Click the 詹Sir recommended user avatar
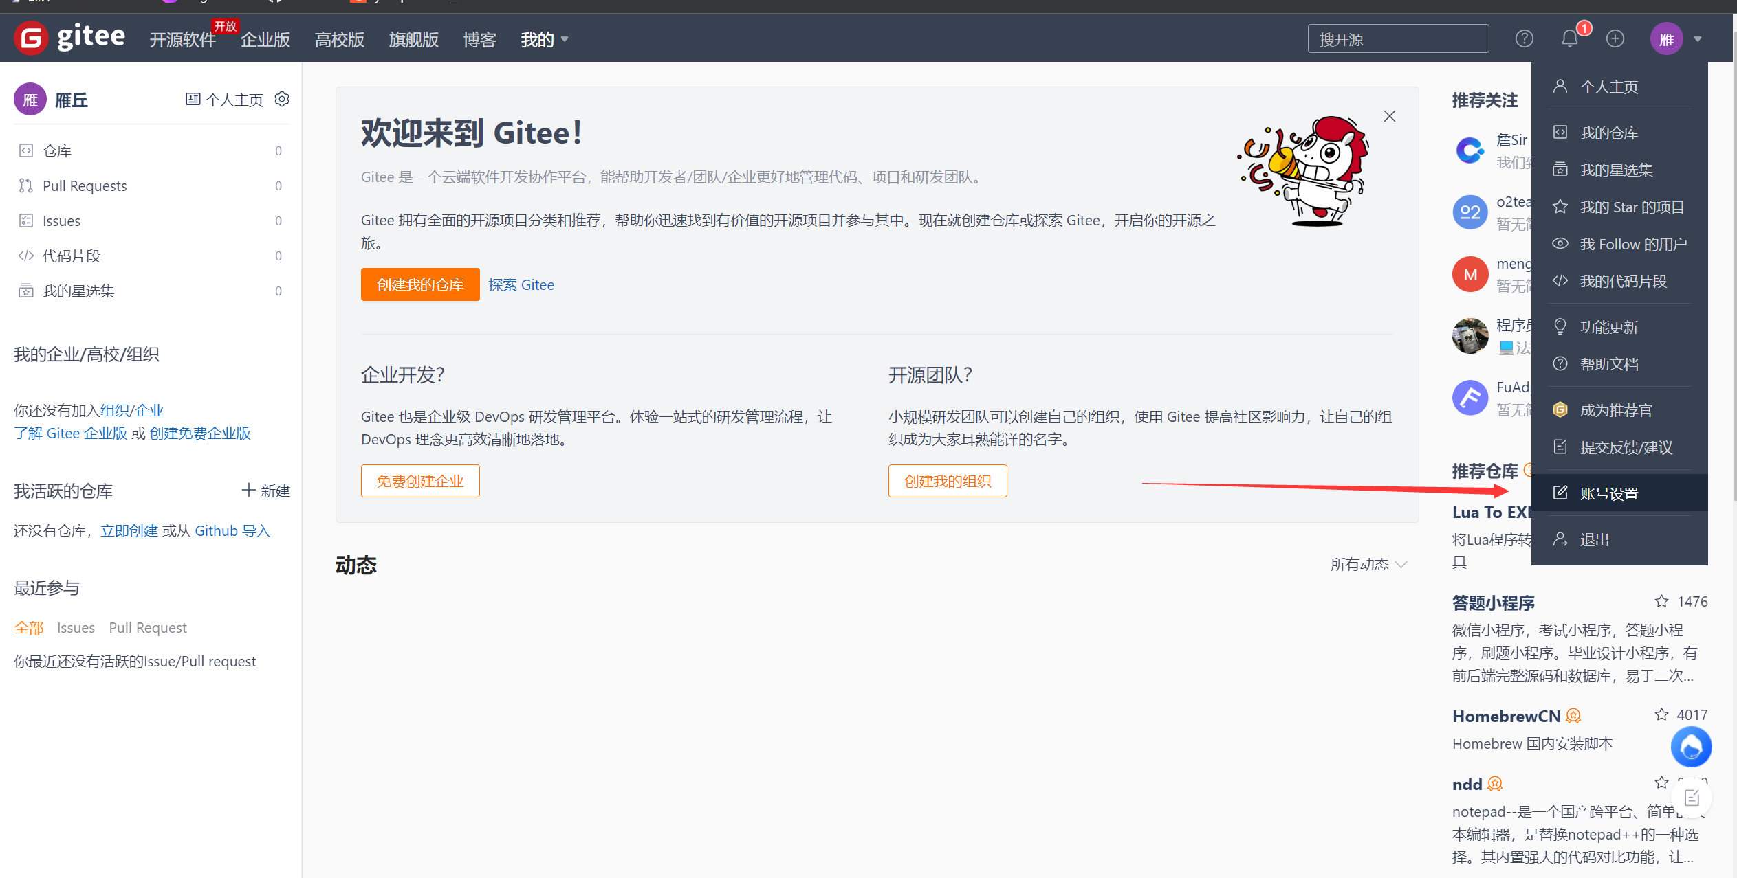The height and width of the screenshot is (878, 1737). coord(1470,150)
